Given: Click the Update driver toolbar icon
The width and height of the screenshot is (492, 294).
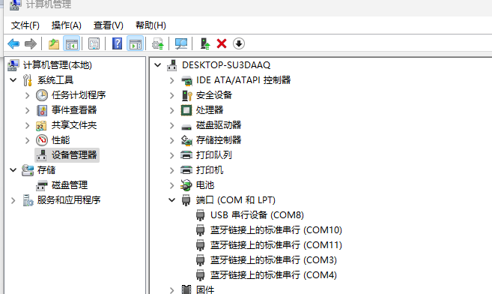Looking at the screenshot, I should 158,43.
